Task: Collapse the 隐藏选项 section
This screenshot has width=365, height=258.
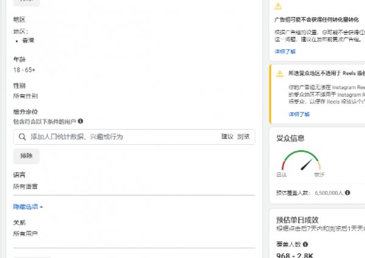Action: point(28,207)
